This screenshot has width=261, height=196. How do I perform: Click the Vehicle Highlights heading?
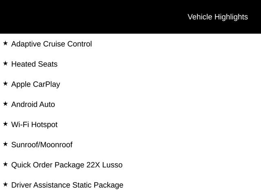tap(217, 17)
